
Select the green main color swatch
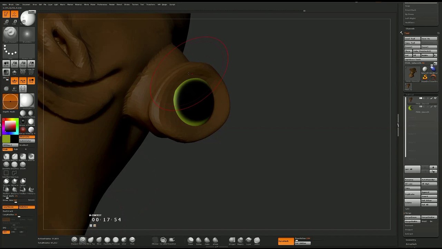pyautogui.click(x=6, y=139)
